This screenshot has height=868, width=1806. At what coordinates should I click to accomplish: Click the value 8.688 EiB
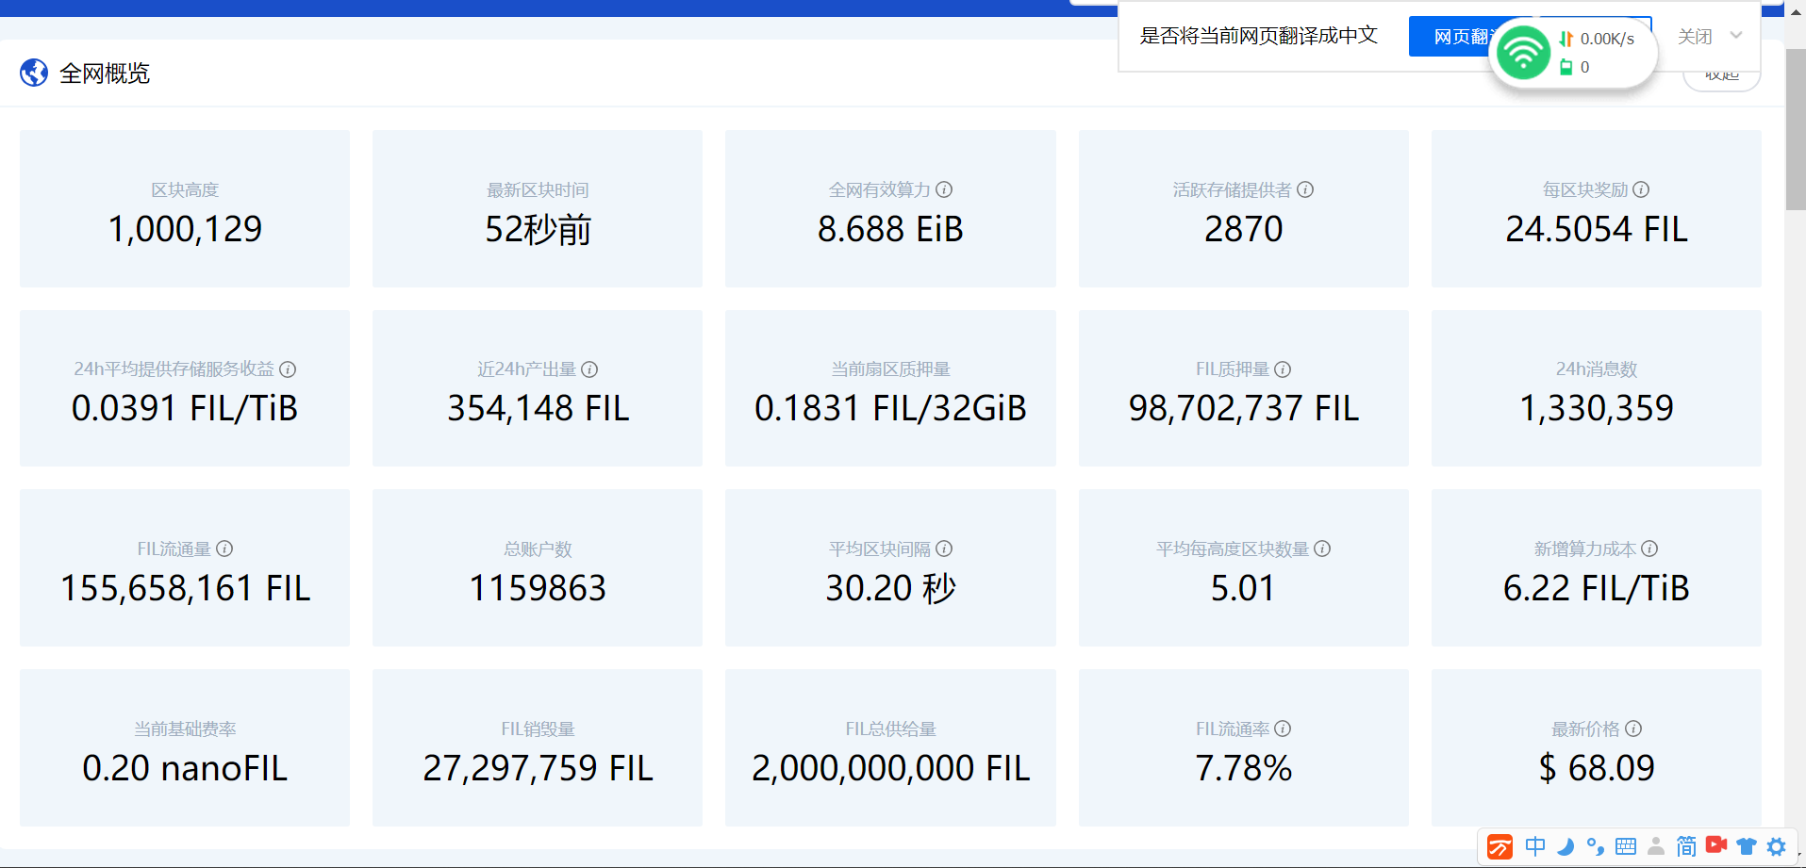(x=890, y=229)
